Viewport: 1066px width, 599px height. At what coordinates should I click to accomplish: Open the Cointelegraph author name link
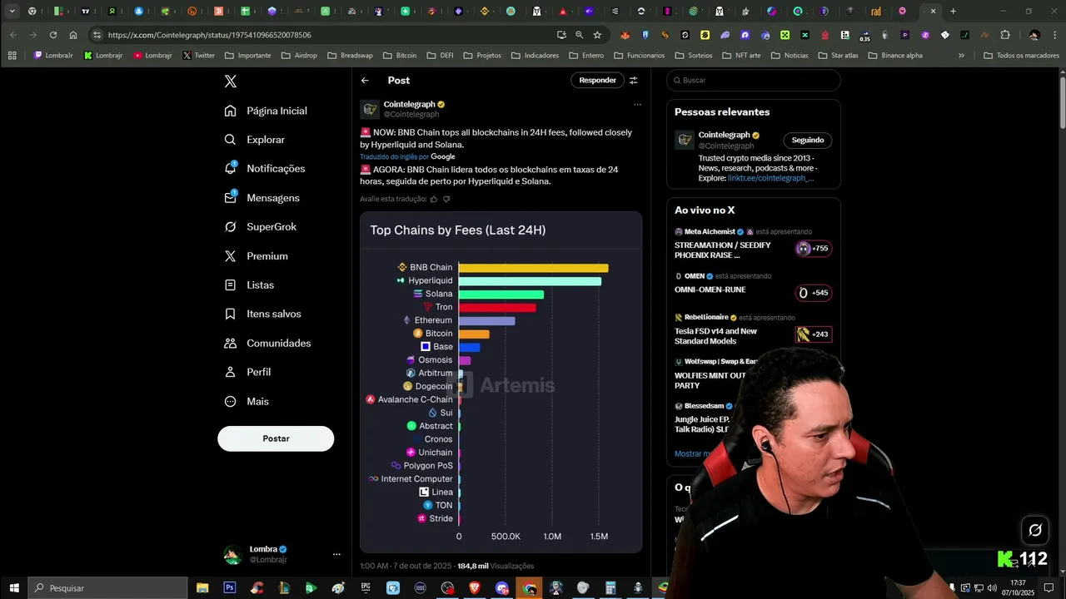(x=409, y=104)
